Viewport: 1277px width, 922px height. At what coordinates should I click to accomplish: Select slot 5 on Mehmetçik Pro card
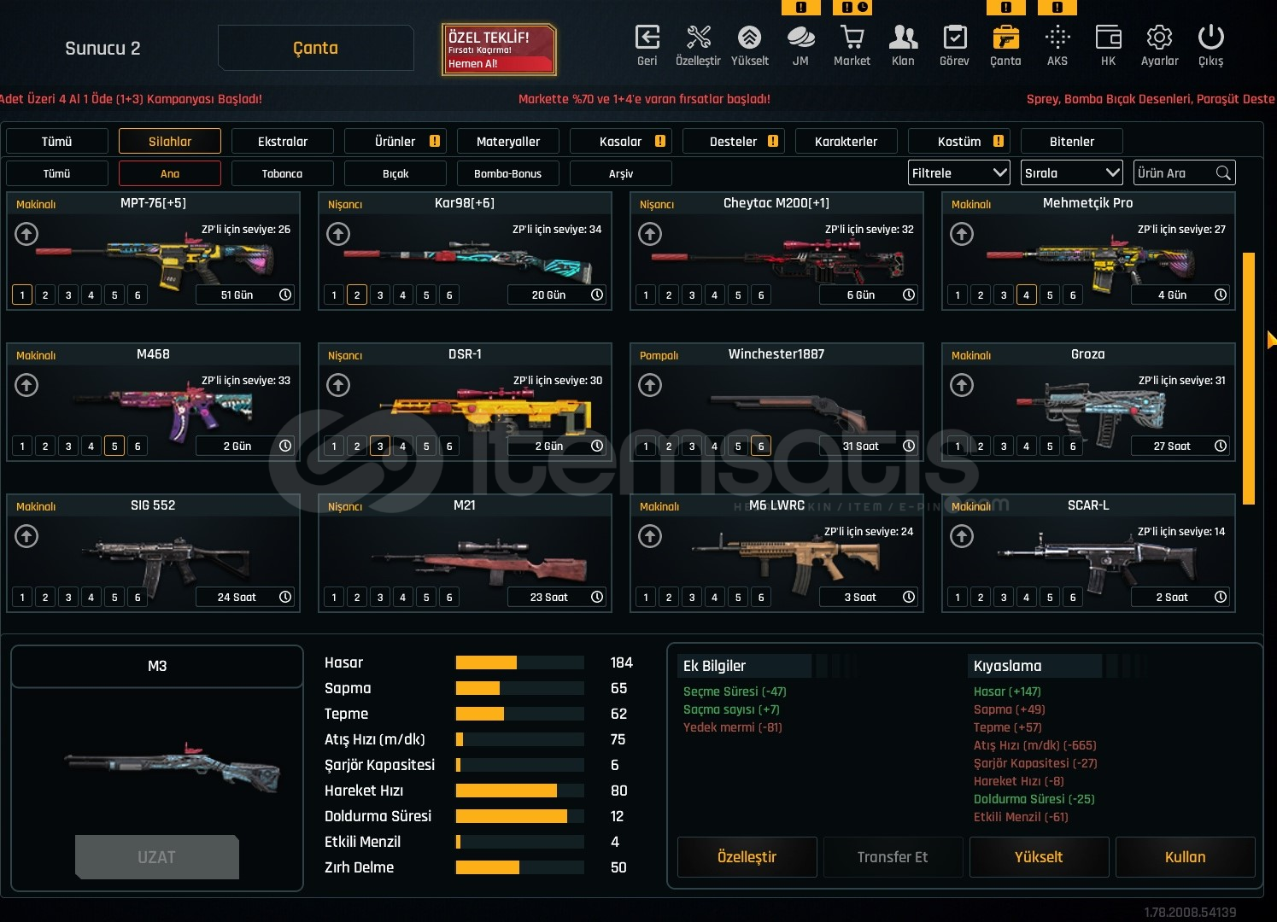click(1050, 295)
